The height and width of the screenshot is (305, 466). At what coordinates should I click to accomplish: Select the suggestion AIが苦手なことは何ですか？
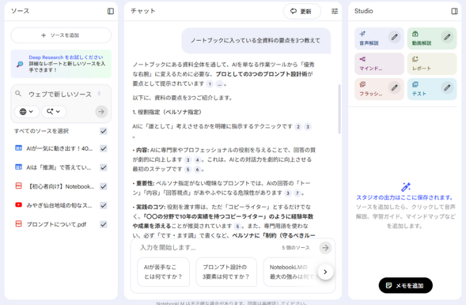163,272
